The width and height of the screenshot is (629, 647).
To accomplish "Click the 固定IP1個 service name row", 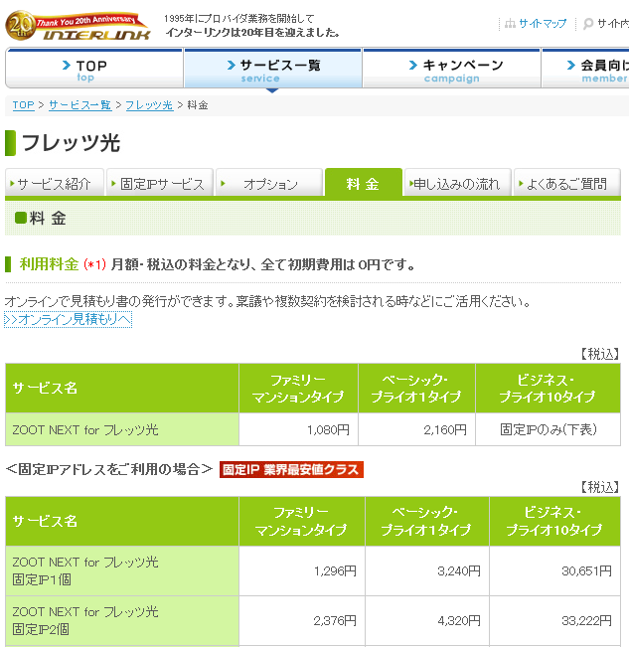I will point(122,571).
